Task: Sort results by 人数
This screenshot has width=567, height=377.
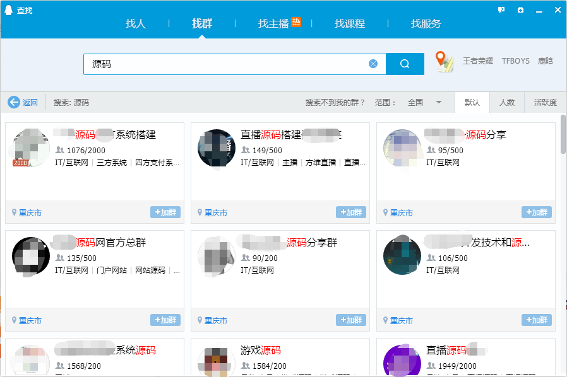Action: coord(506,103)
